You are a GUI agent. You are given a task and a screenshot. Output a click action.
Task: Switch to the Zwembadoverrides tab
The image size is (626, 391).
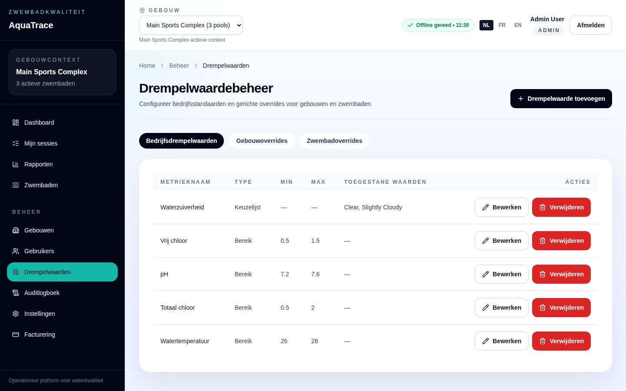click(x=334, y=141)
